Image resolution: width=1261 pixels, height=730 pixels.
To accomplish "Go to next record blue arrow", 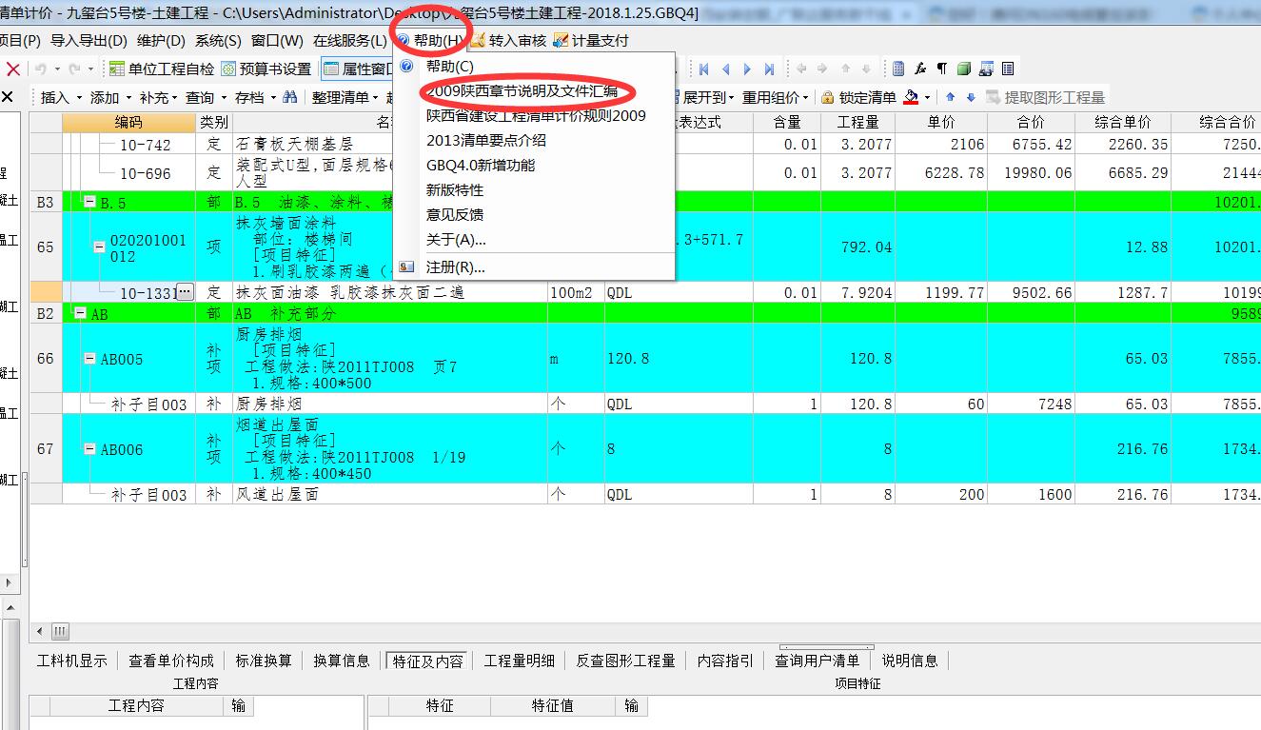I will 747,69.
